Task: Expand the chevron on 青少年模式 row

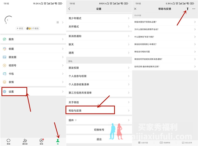Action: point(129,18)
